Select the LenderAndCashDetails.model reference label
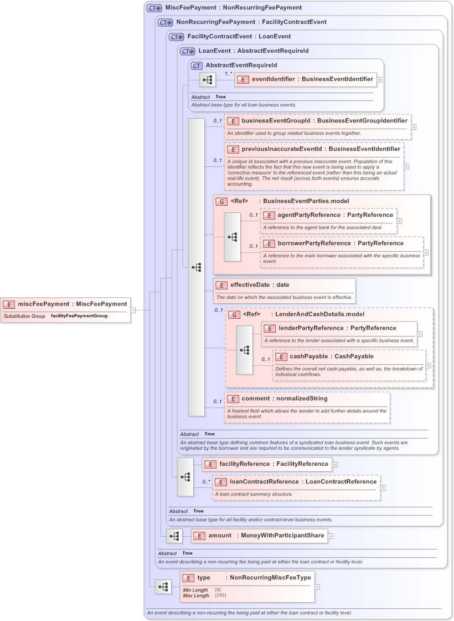The height and width of the screenshot is (621, 454). [x=320, y=314]
